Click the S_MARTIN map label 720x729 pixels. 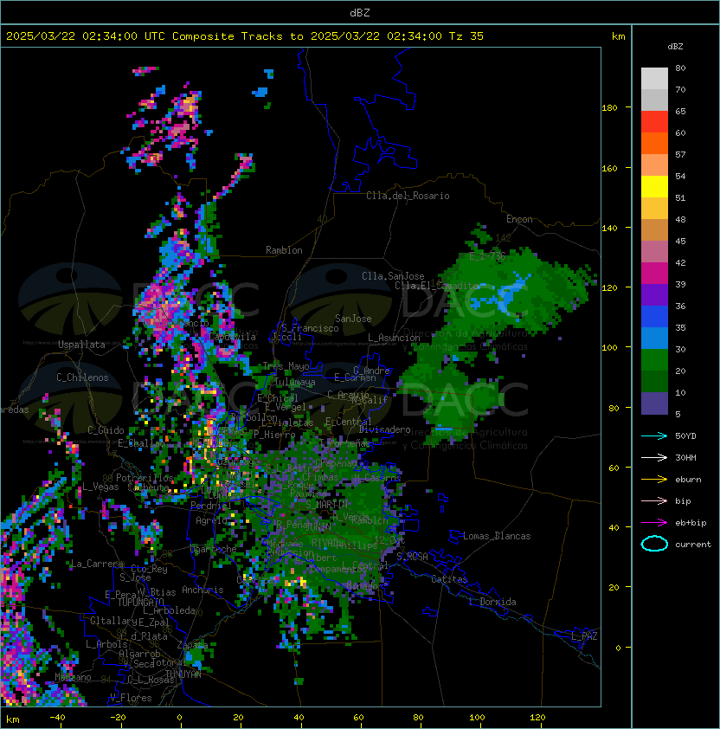(326, 505)
